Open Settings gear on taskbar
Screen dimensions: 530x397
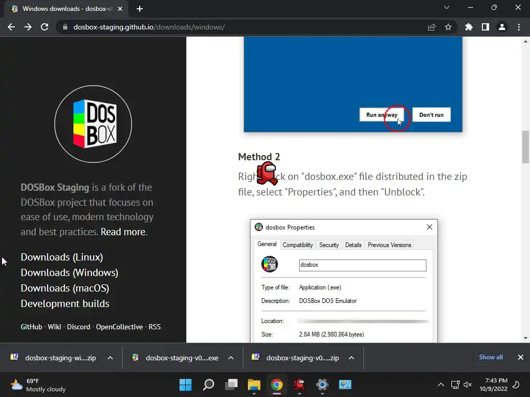(x=322, y=385)
